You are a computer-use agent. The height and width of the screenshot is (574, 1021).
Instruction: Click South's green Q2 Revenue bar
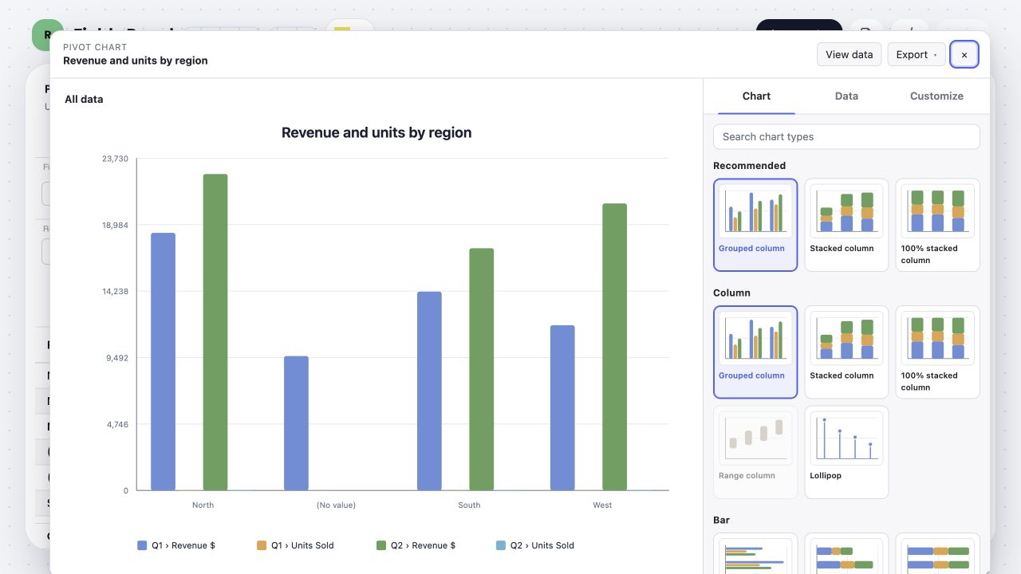(482, 369)
